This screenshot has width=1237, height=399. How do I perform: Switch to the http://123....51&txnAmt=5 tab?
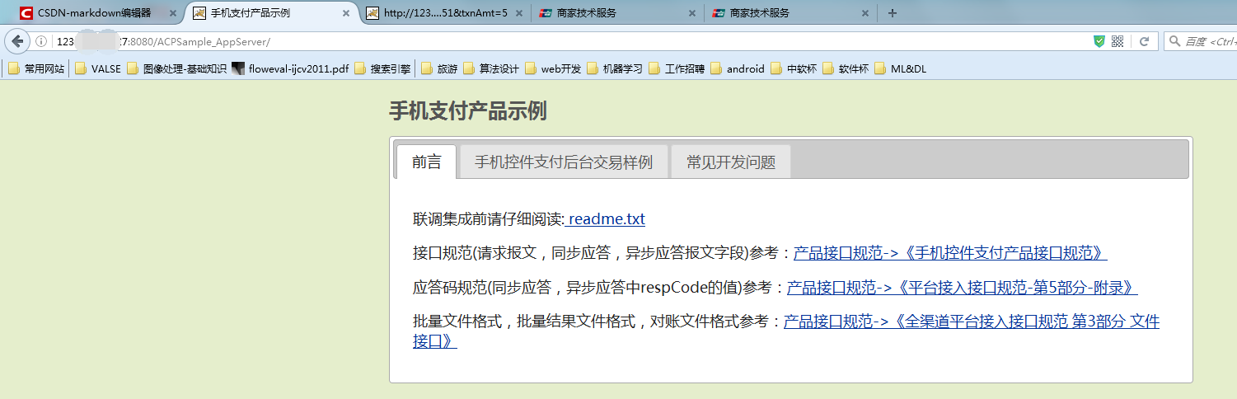point(443,13)
